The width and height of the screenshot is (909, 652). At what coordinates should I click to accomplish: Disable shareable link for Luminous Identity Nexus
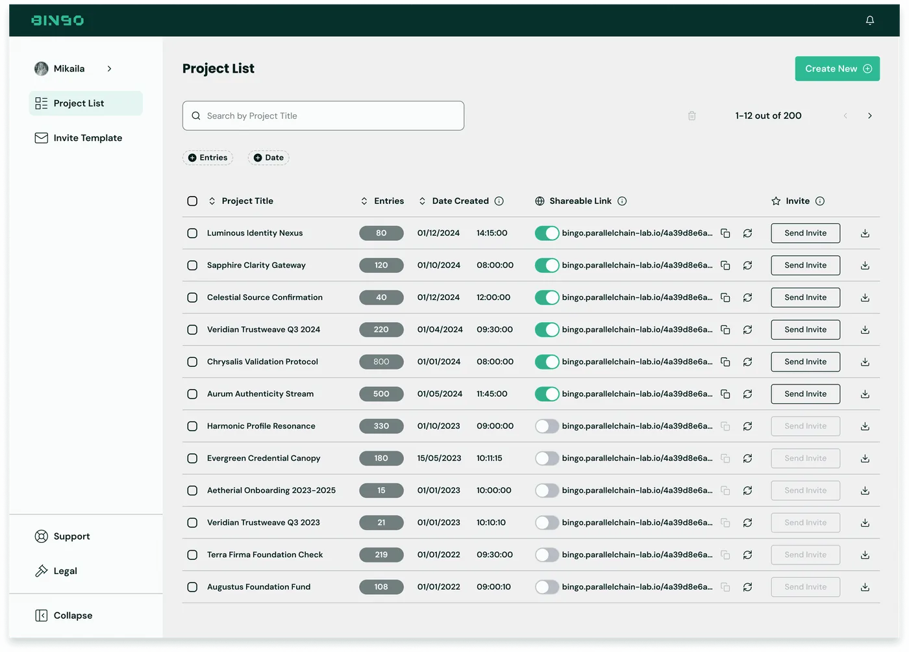(x=547, y=233)
